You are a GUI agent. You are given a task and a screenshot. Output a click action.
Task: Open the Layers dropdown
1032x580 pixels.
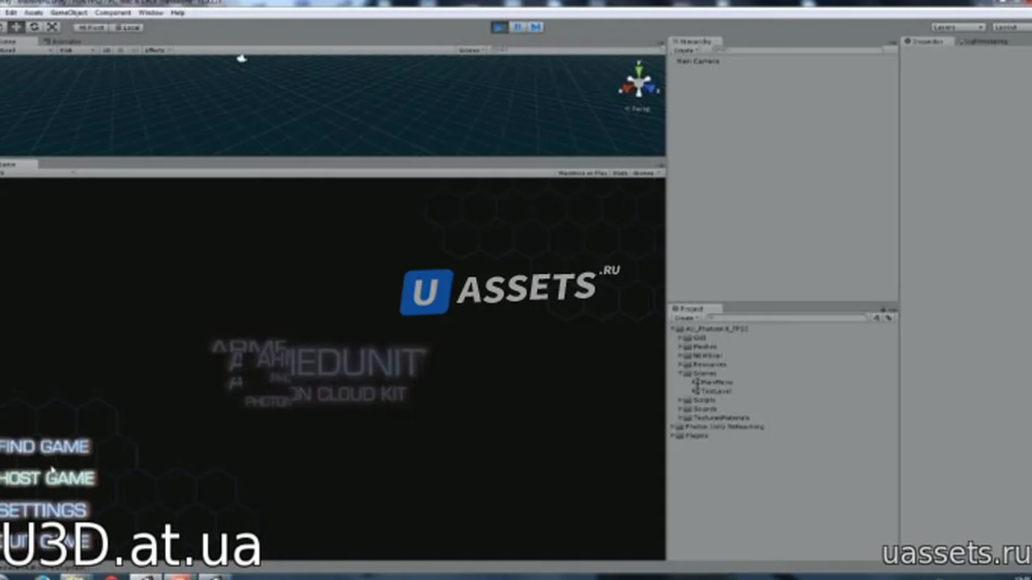(958, 27)
